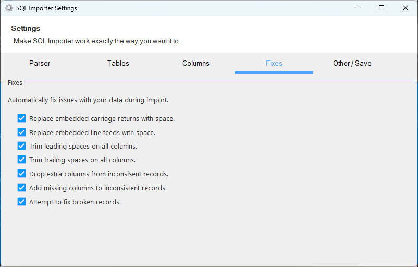Minimize the SQL Importer Settings window
Viewport: 418px width, 267px height.
358,8
